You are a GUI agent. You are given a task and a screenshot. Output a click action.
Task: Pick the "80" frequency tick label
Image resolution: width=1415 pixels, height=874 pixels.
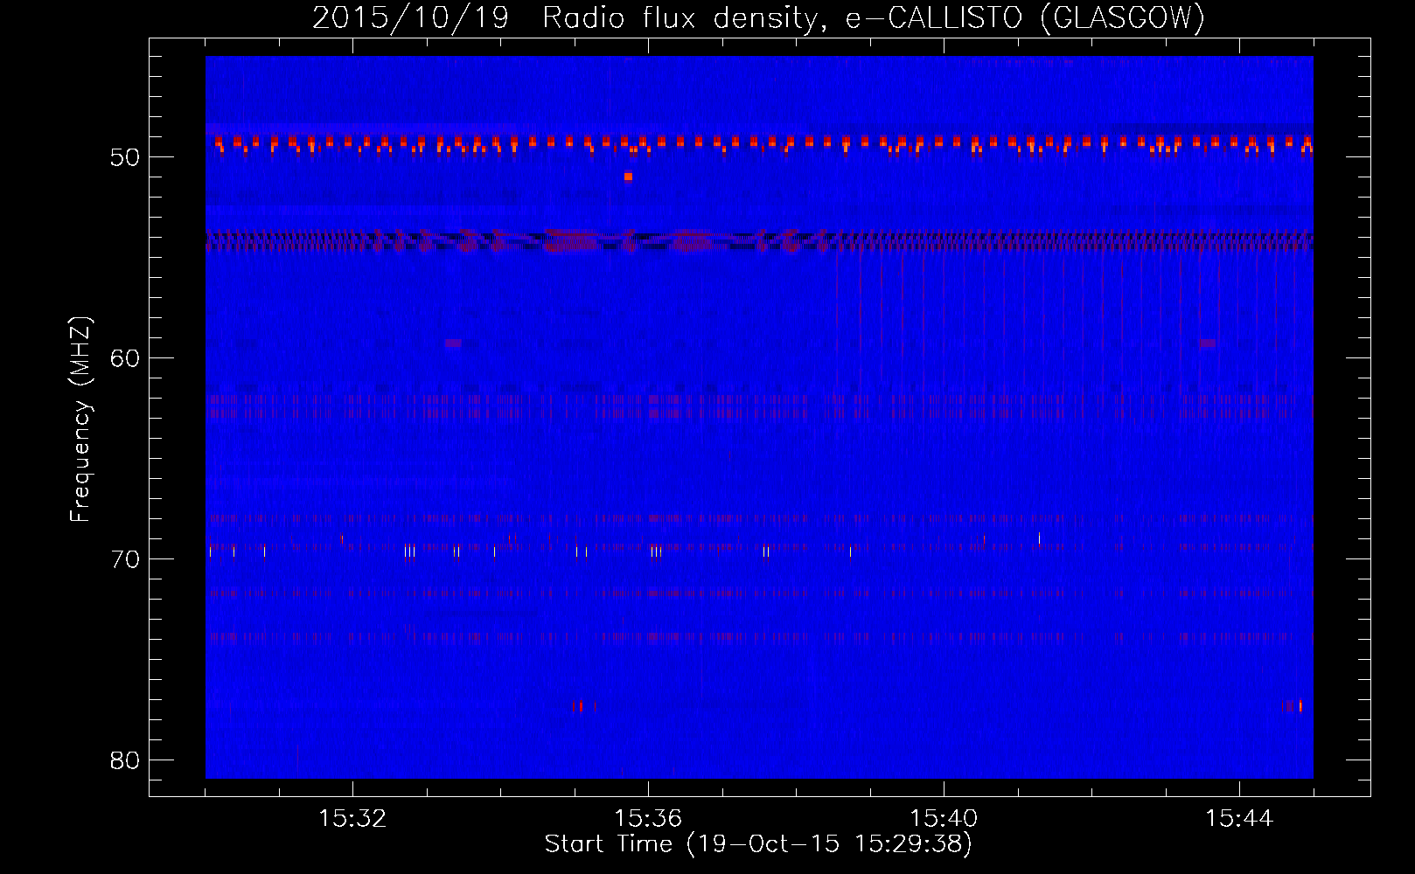pos(126,760)
